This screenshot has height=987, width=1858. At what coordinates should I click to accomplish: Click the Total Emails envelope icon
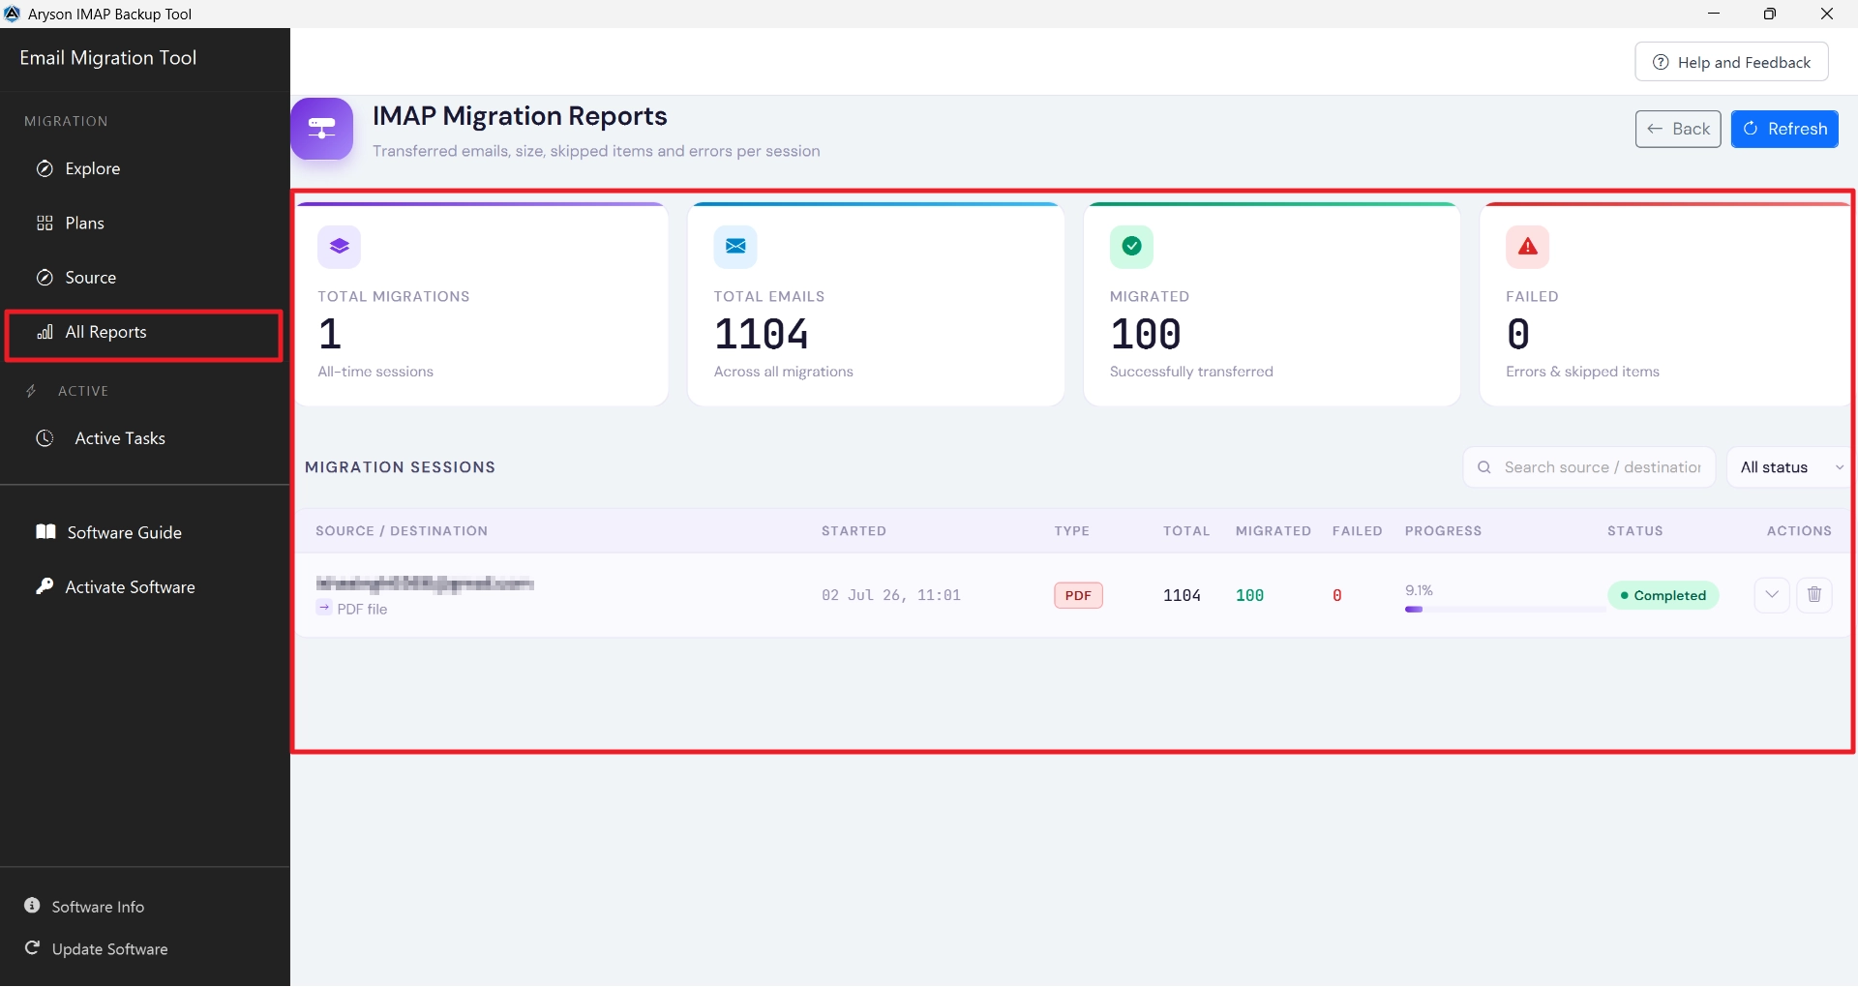tap(735, 247)
